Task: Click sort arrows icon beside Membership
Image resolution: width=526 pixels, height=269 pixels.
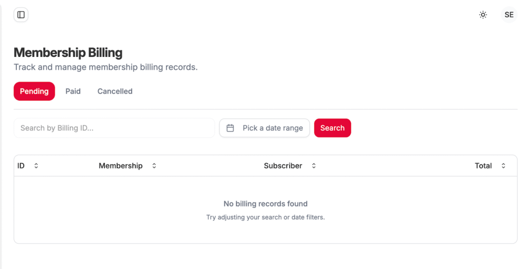Action: [154, 166]
